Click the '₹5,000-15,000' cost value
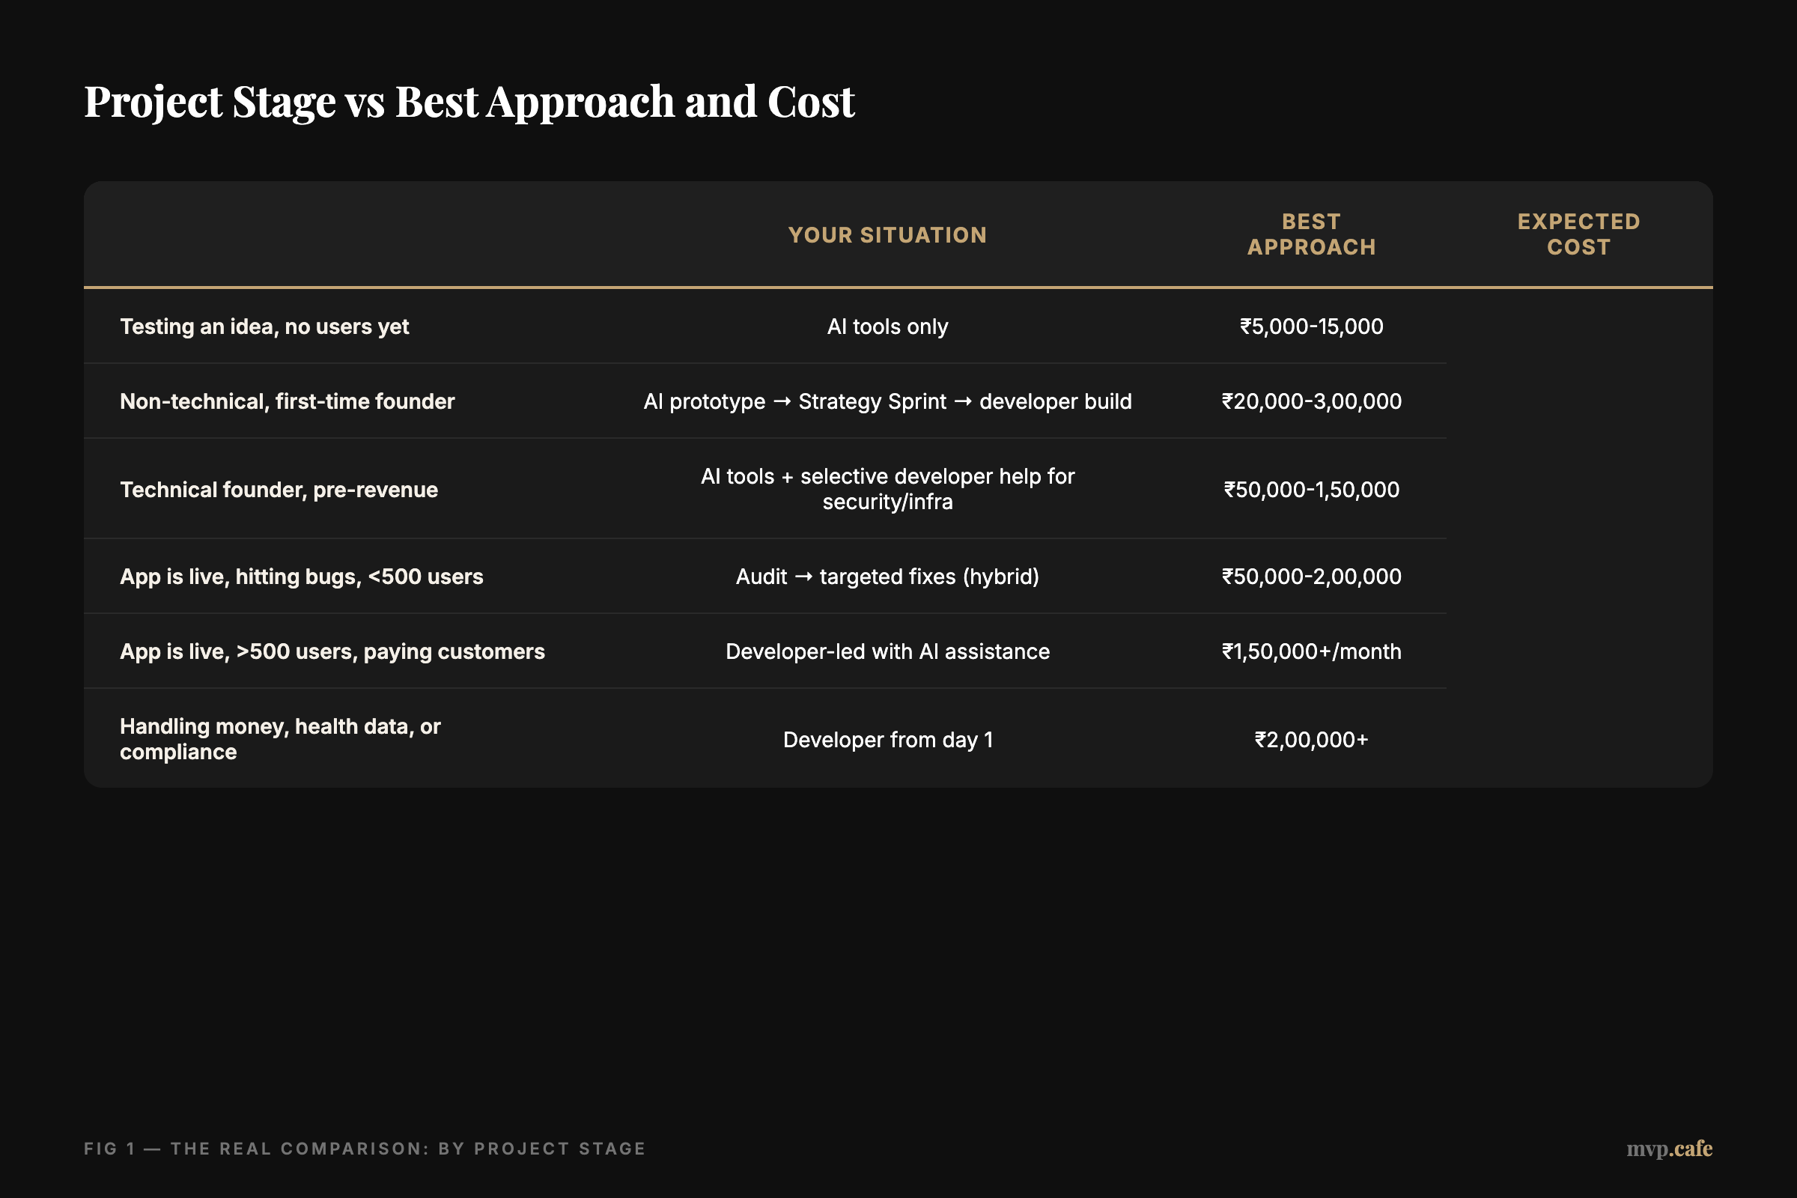Screen dimensions: 1797x1198 pyautogui.click(x=1311, y=326)
